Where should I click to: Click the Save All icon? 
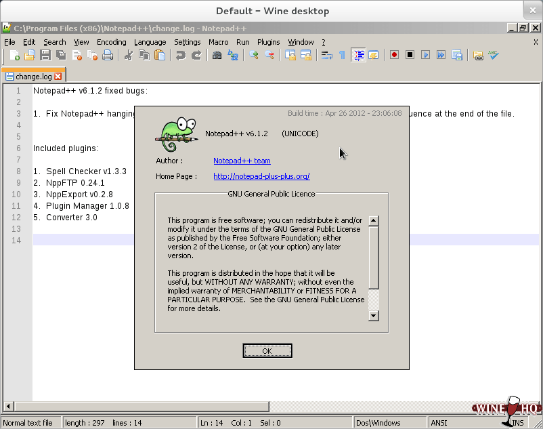click(x=62, y=55)
